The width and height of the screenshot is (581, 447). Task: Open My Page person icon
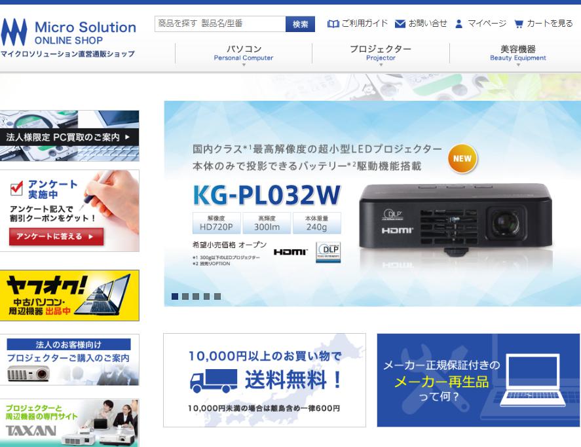tap(459, 24)
